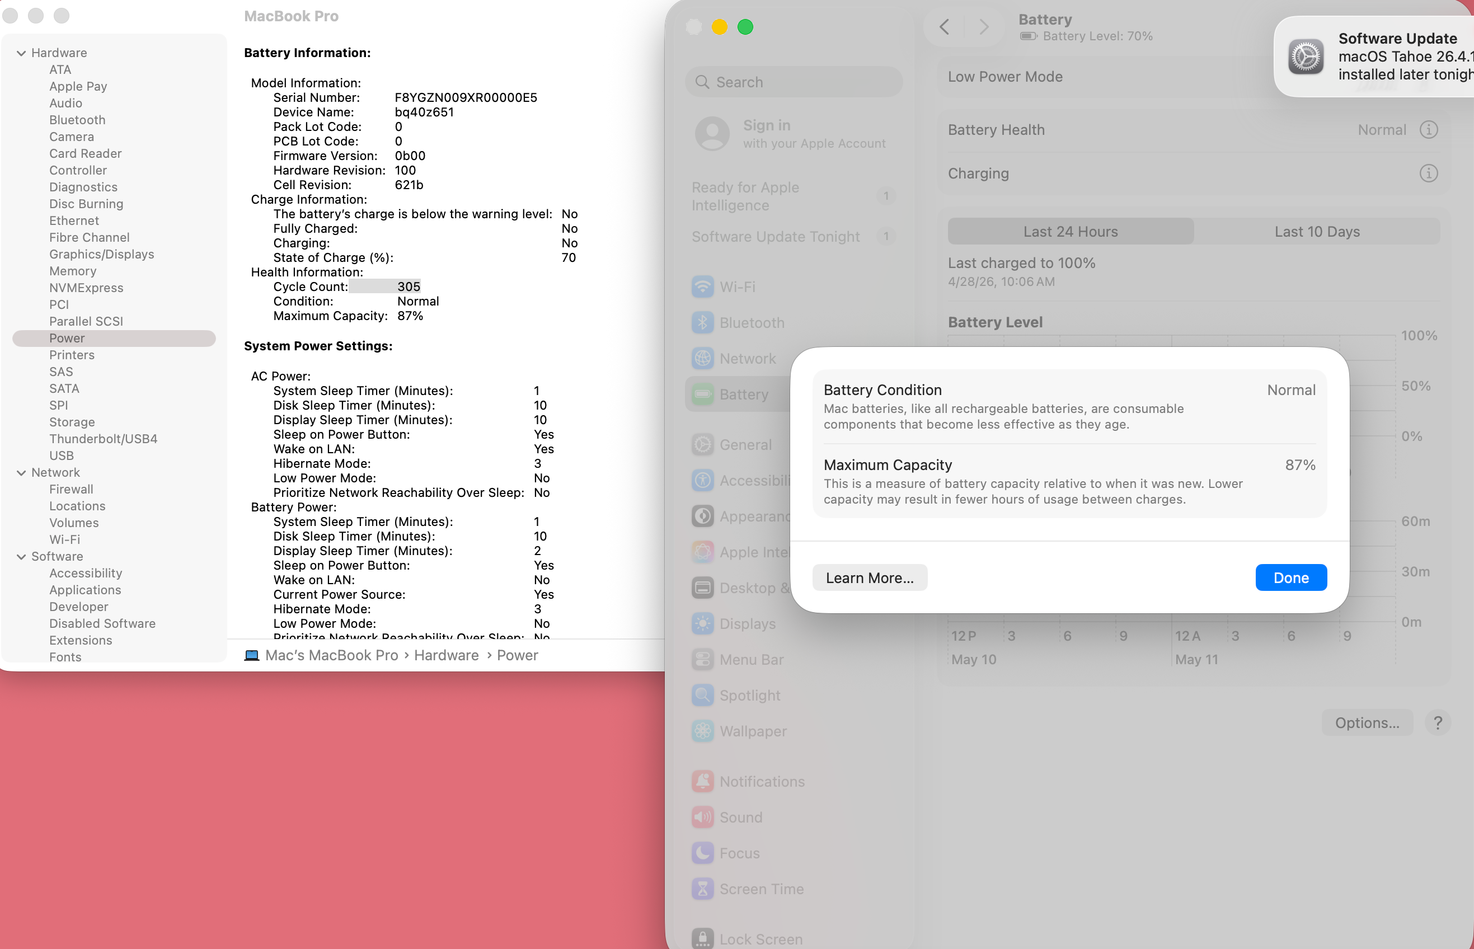Click the Wallpaper icon in Settings sidebar
This screenshot has width=1474, height=949.
pyautogui.click(x=702, y=731)
